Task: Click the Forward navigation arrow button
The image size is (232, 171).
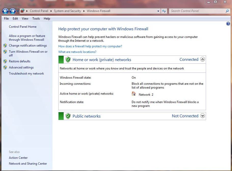Action: coord(12,11)
